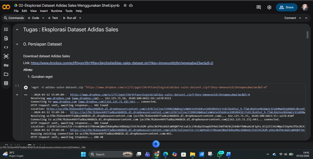This screenshot has width=313, height=159.
Task: Open the comments panel icon
Action: click(x=259, y=7)
